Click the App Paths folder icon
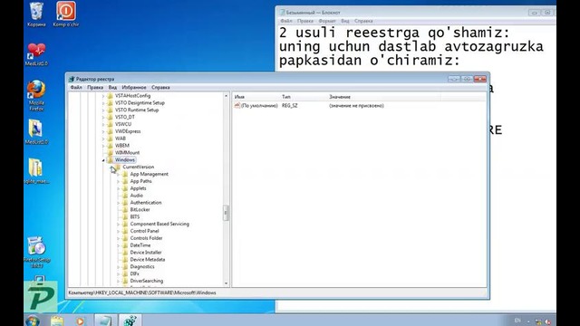The width and height of the screenshot is (580, 326). pos(125,181)
